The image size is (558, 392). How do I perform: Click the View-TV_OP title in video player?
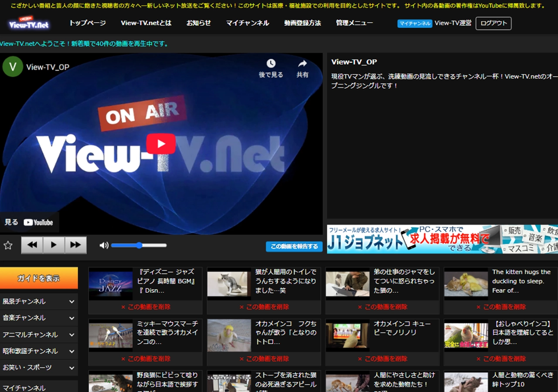point(48,67)
